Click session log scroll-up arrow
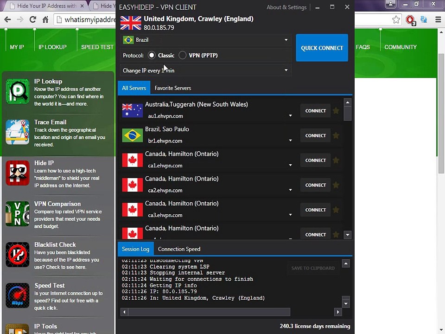 pos(346,264)
